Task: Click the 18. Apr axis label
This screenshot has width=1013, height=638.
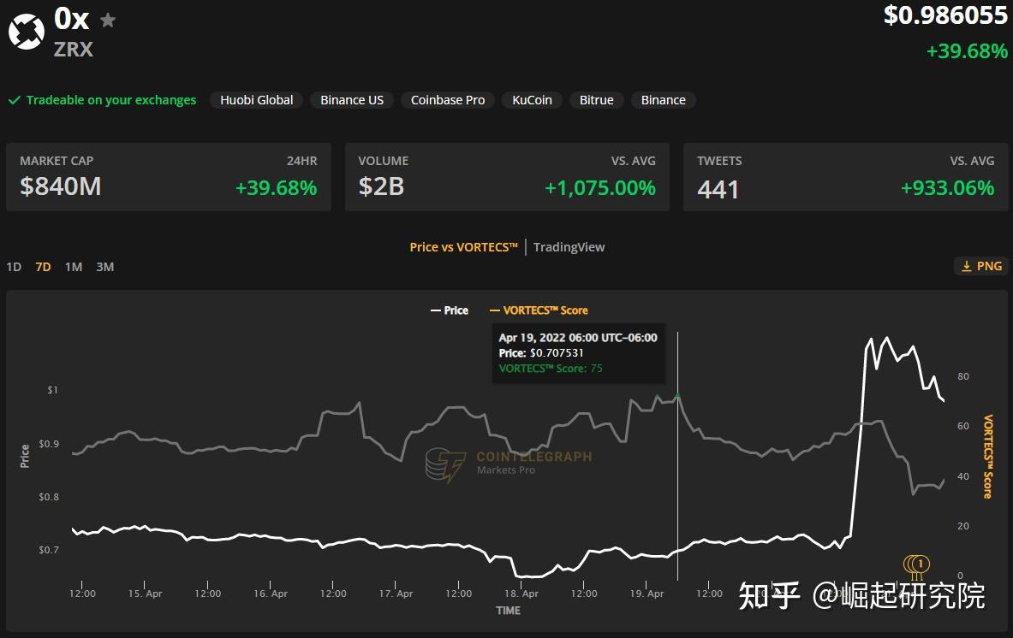Action: pyautogui.click(x=521, y=594)
